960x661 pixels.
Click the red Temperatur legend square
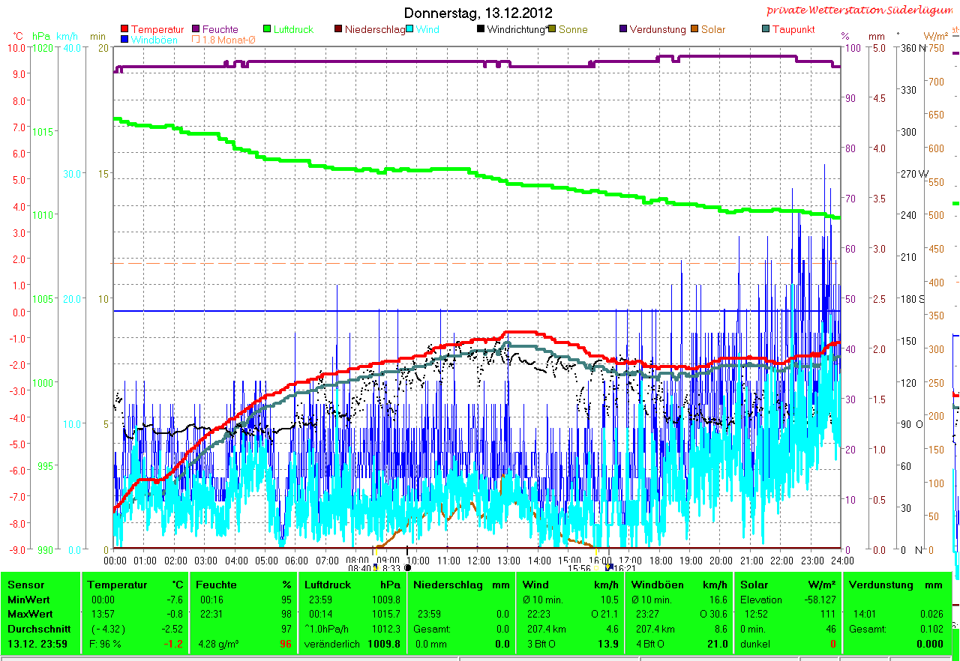tap(124, 30)
